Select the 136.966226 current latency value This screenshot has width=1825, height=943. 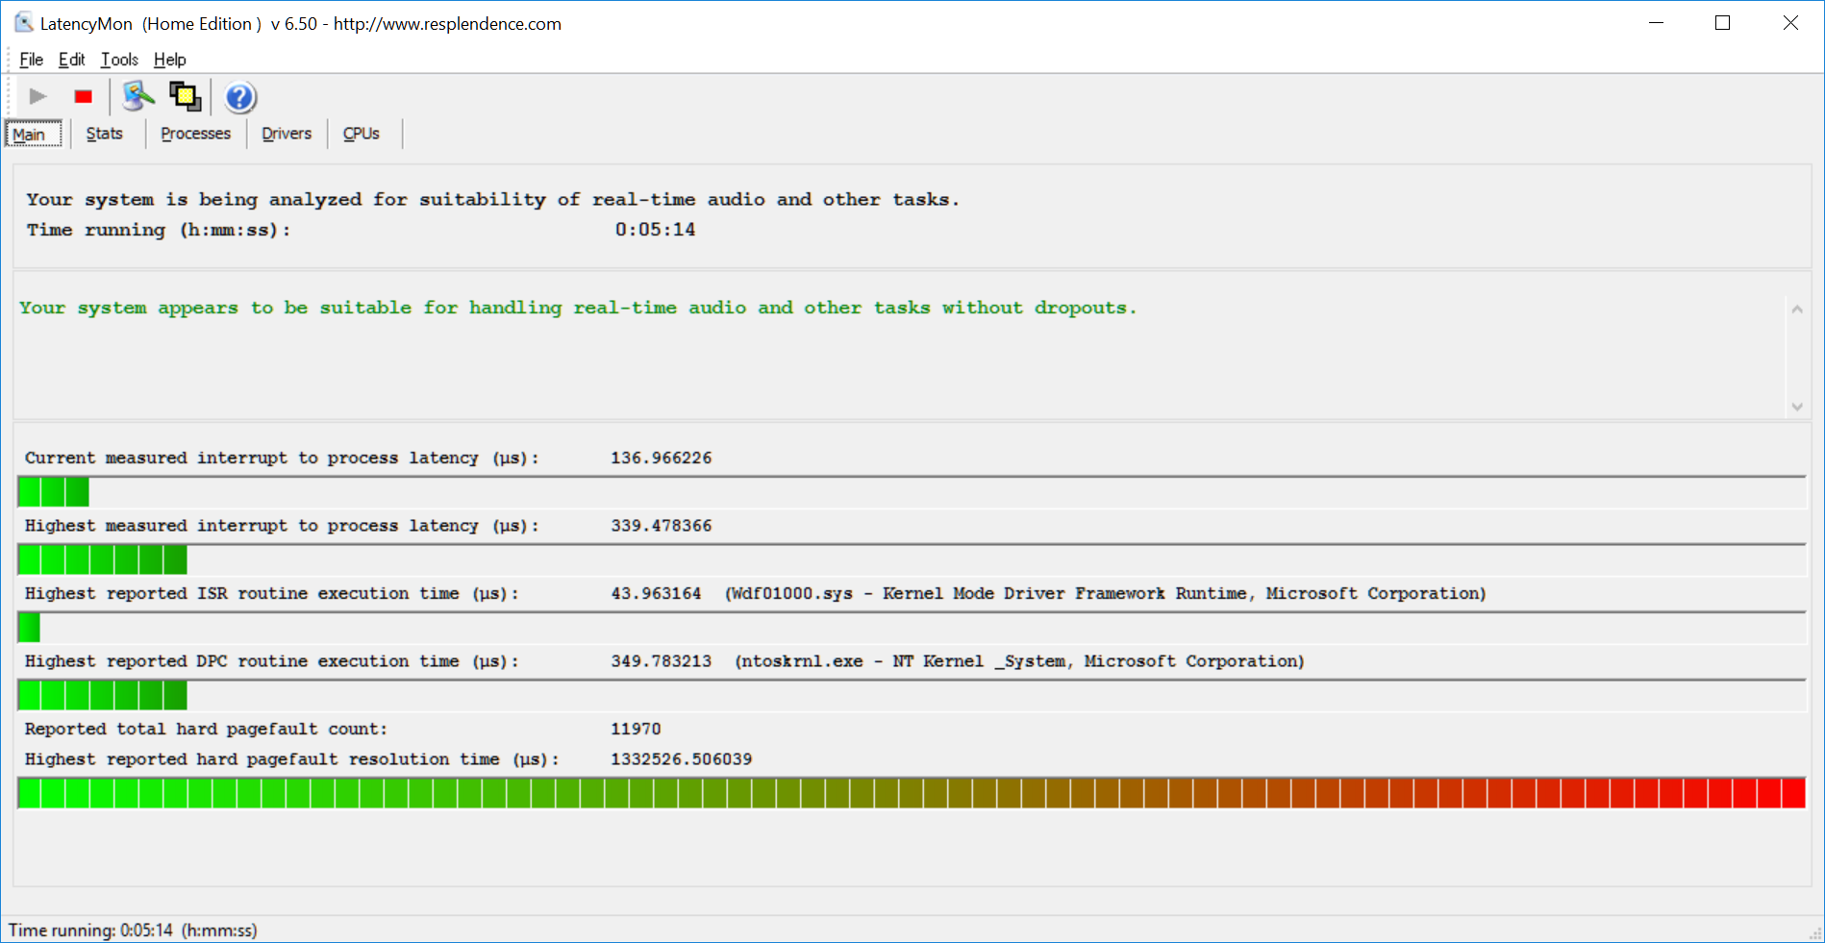[x=662, y=458]
